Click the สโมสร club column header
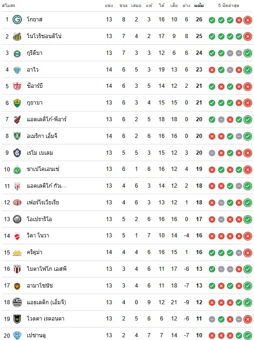 coord(8,6)
